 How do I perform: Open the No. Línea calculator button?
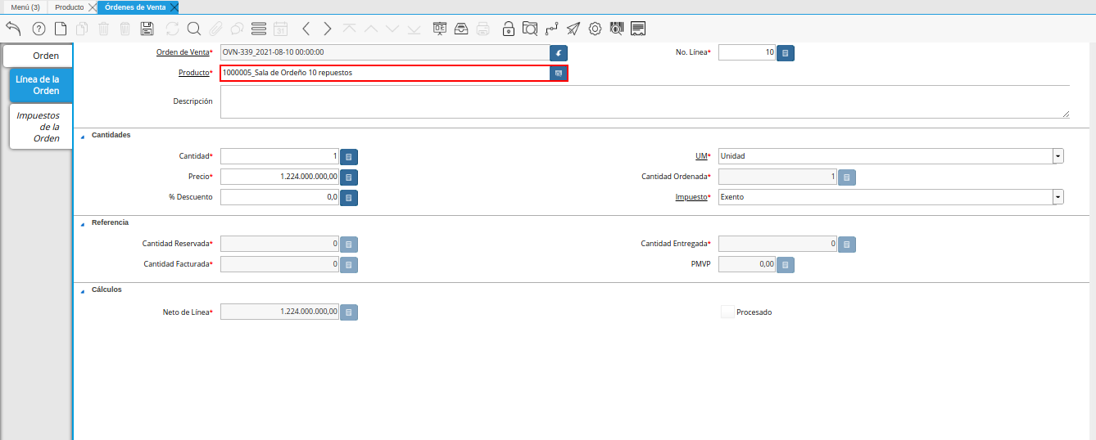[785, 53]
